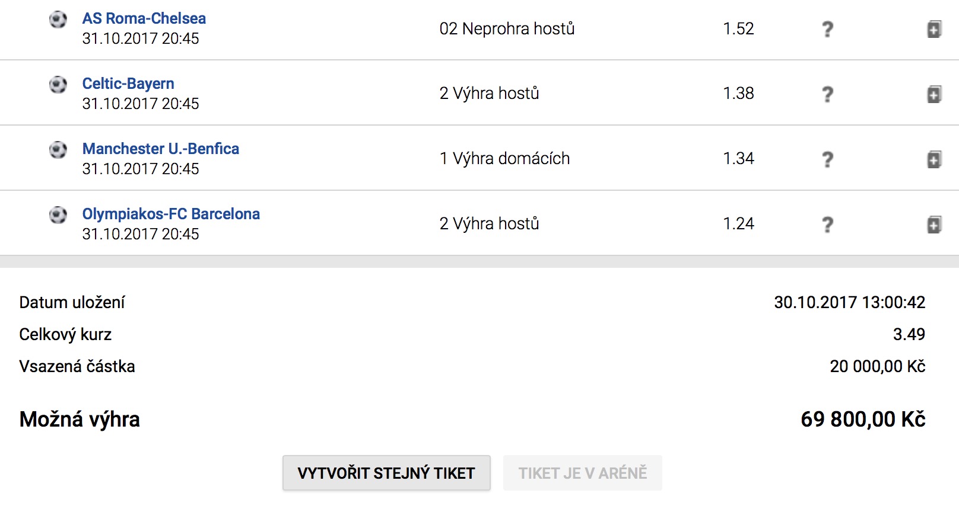The image size is (959, 506).
Task: Select the 1.52 odds for AS Roma-Chelsea
Action: point(738,28)
